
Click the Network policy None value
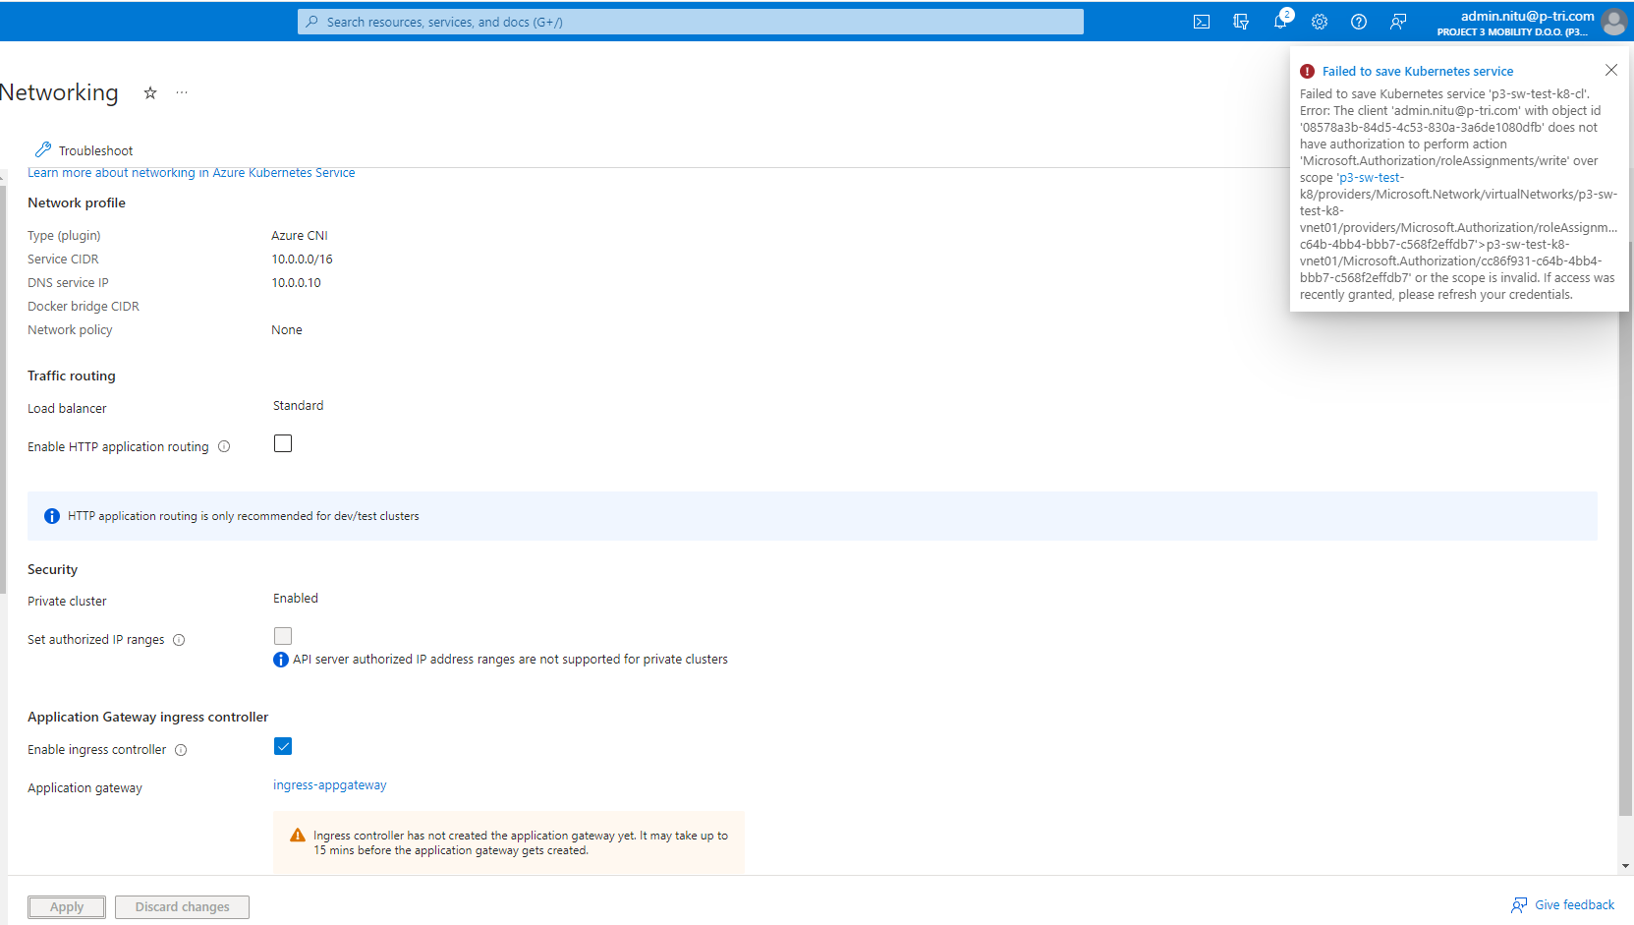pos(287,330)
